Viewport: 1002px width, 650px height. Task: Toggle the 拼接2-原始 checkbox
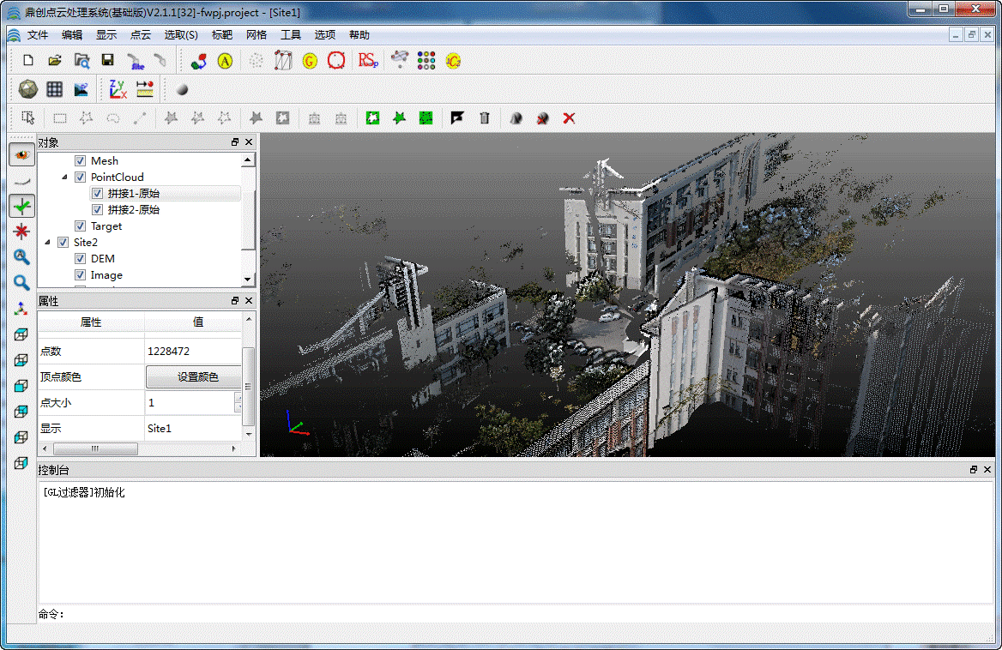pos(97,210)
